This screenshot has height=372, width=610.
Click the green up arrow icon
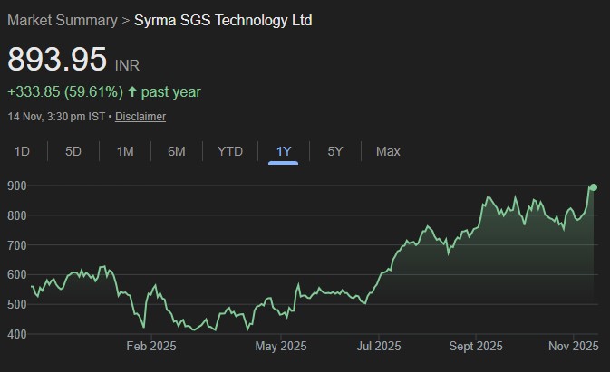132,91
